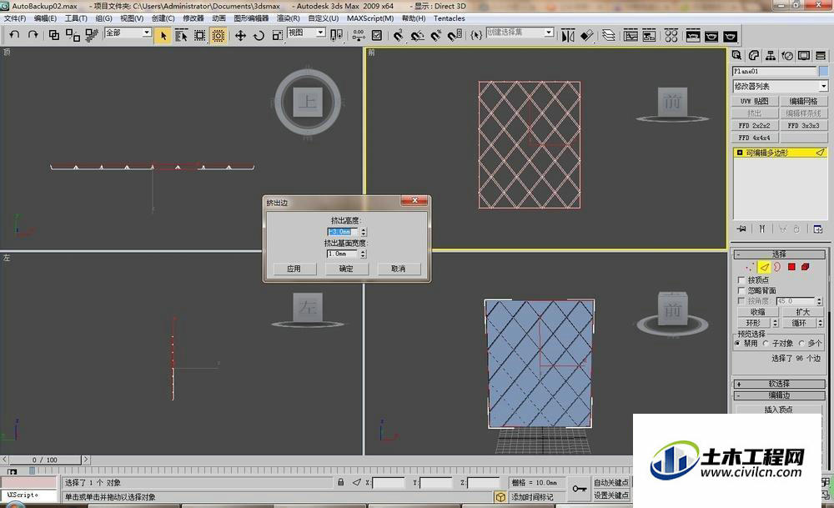Select Polygon sub-object level
Screen dimensions: 834x508
[791, 267]
